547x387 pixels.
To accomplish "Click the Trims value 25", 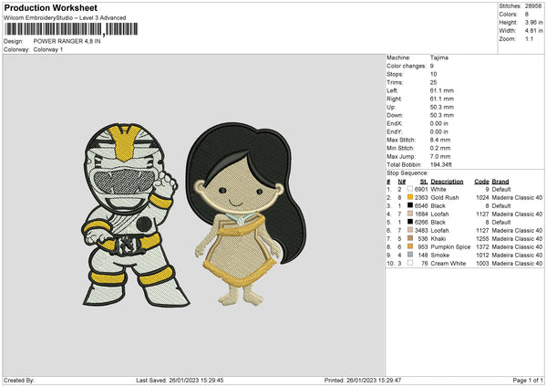I will click(x=433, y=82).
